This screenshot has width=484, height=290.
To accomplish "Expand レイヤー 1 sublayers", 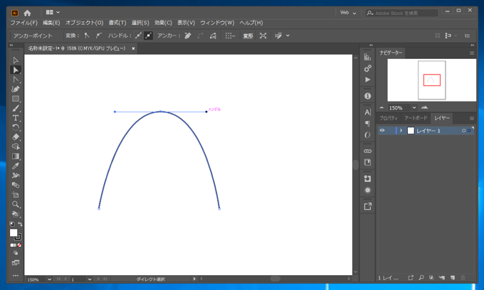I will pyautogui.click(x=401, y=131).
